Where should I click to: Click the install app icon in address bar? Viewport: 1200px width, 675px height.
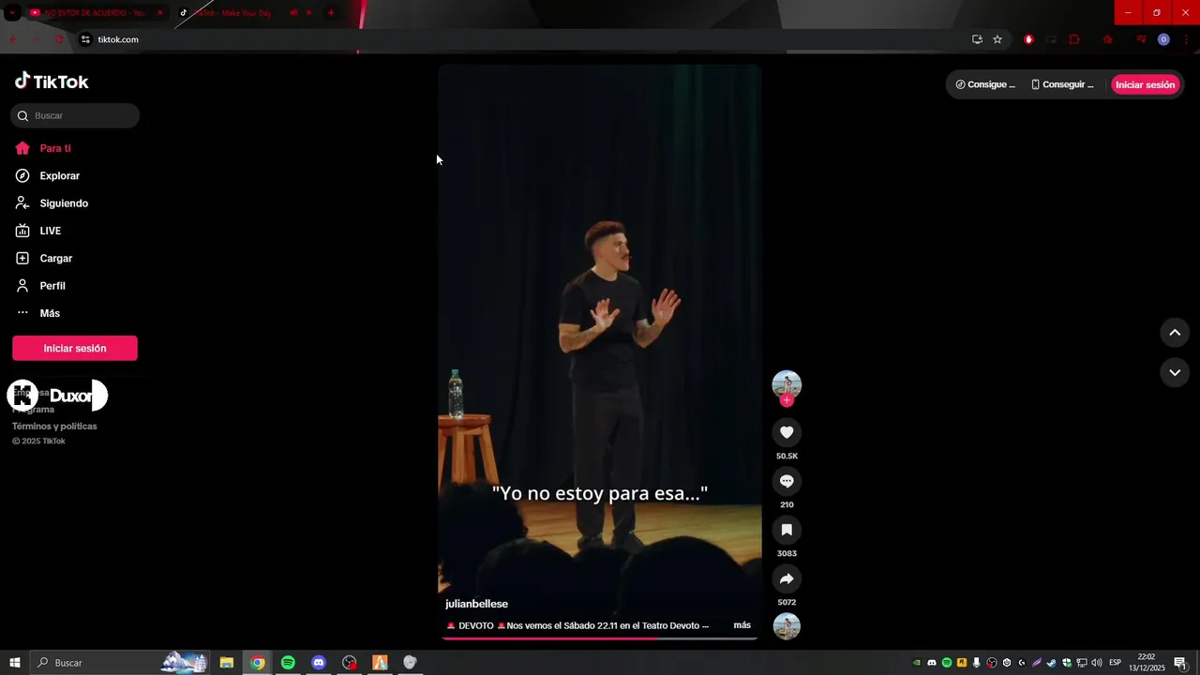pyautogui.click(x=977, y=39)
